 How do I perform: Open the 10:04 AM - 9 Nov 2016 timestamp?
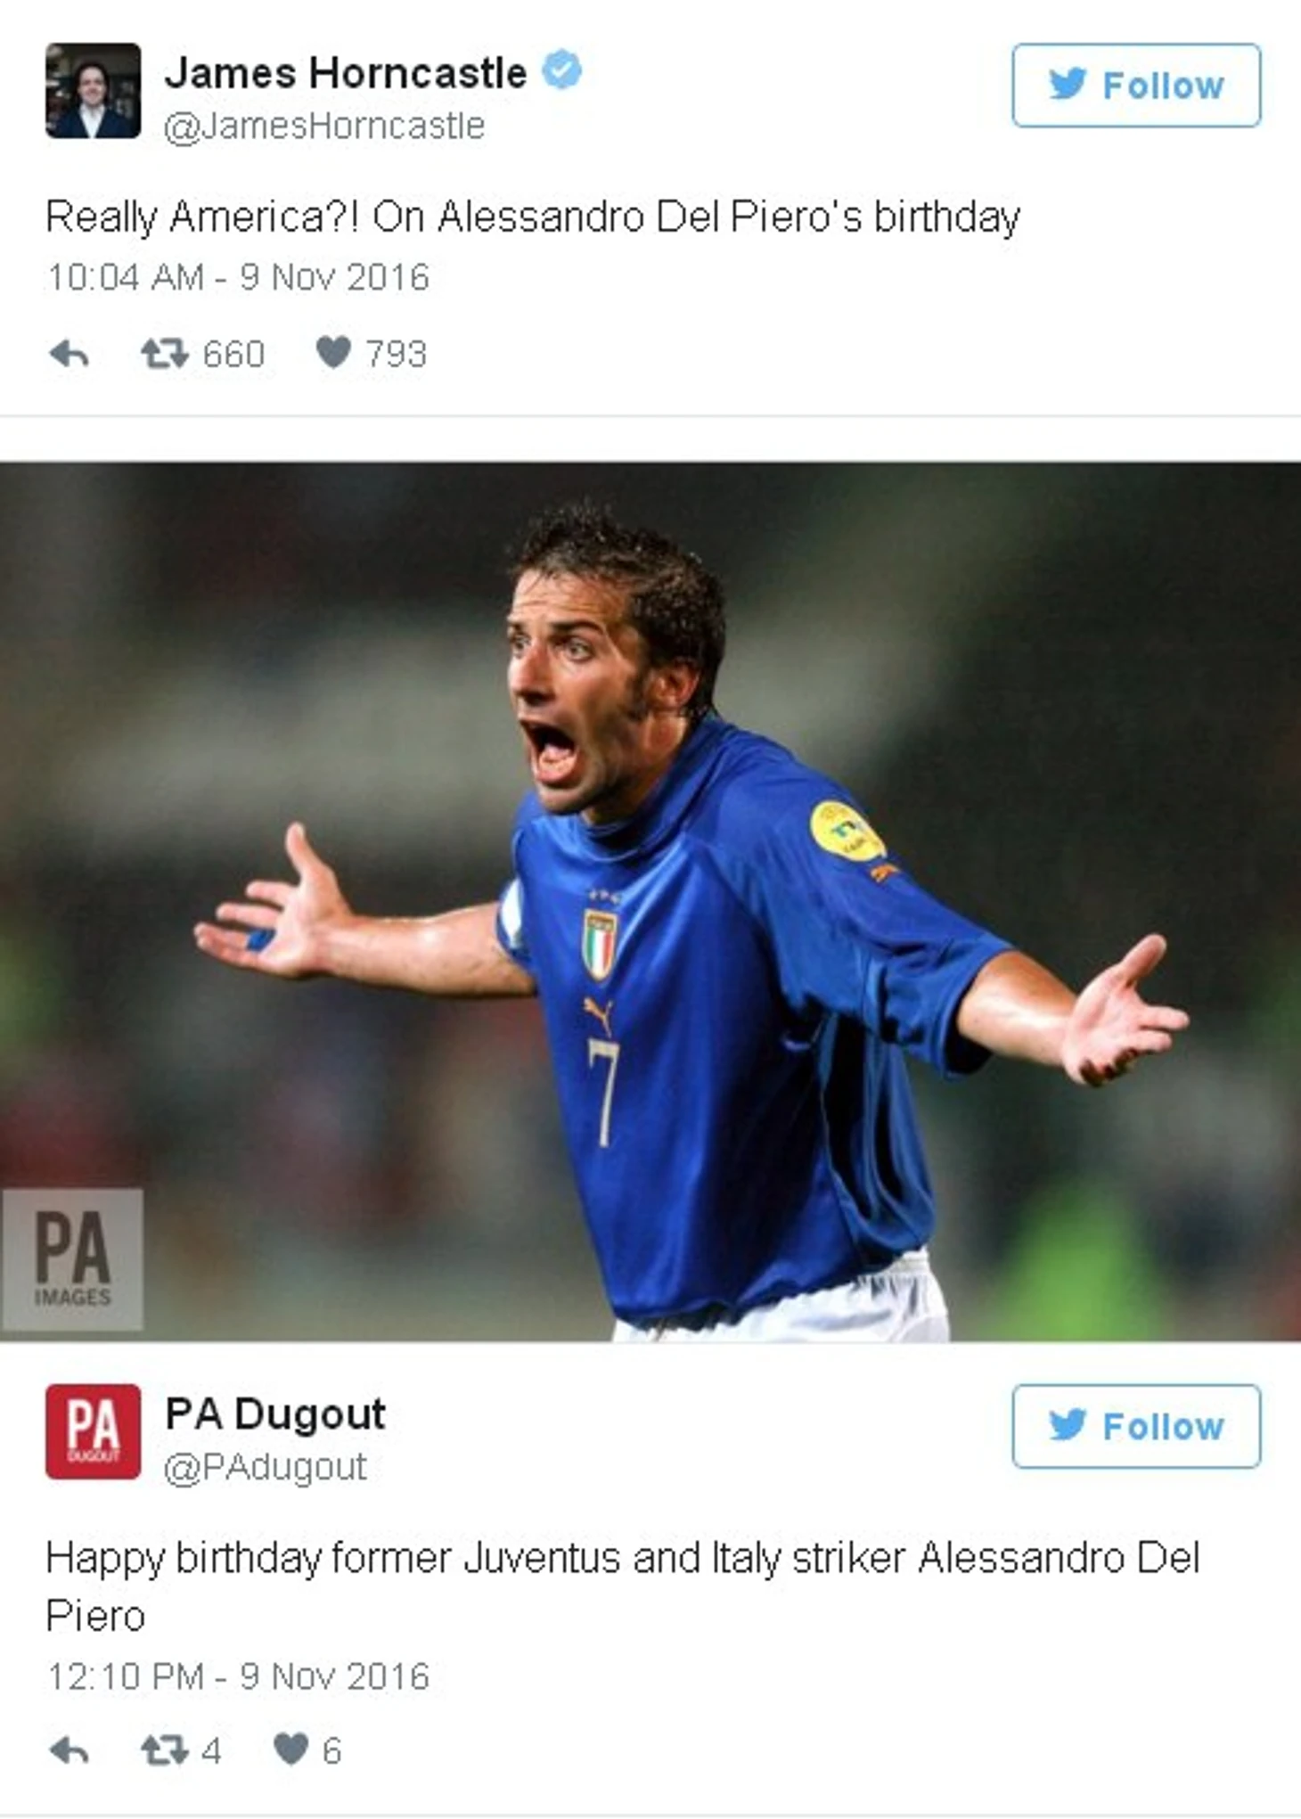tap(238, 277)
